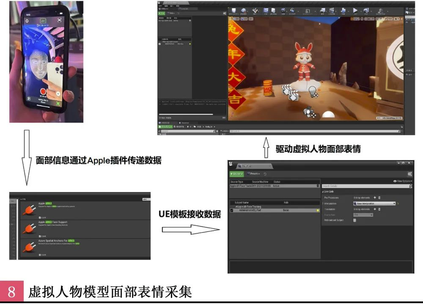423x304 pixels.
Task: Open the Presets dropdown in Live Link
Action: point(253,174)
